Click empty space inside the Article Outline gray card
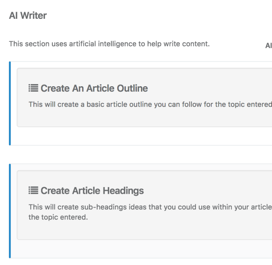272x265 pixels. click(144, 118)
